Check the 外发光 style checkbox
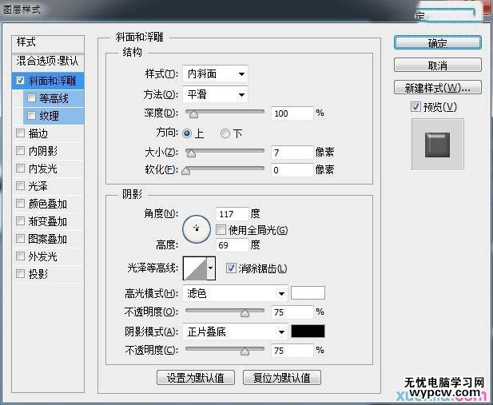 point(20,256)
